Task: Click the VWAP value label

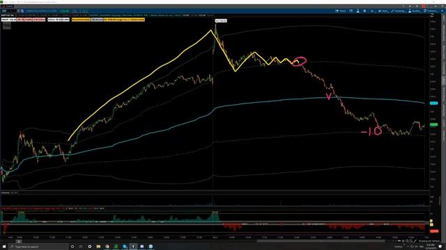Action: tap(8, 20)
